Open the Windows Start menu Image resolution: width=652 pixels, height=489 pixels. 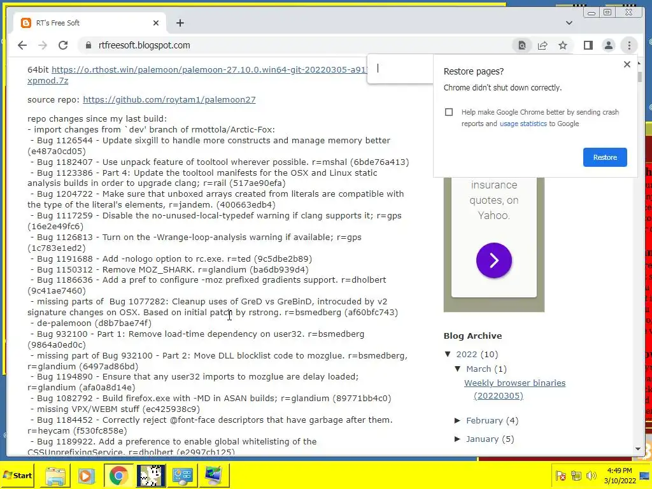click(17, 475)
